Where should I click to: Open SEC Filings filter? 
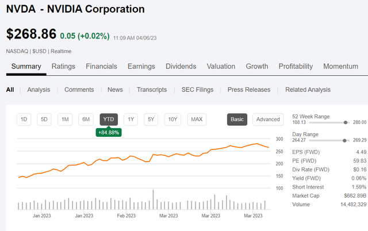click(197, 90)
